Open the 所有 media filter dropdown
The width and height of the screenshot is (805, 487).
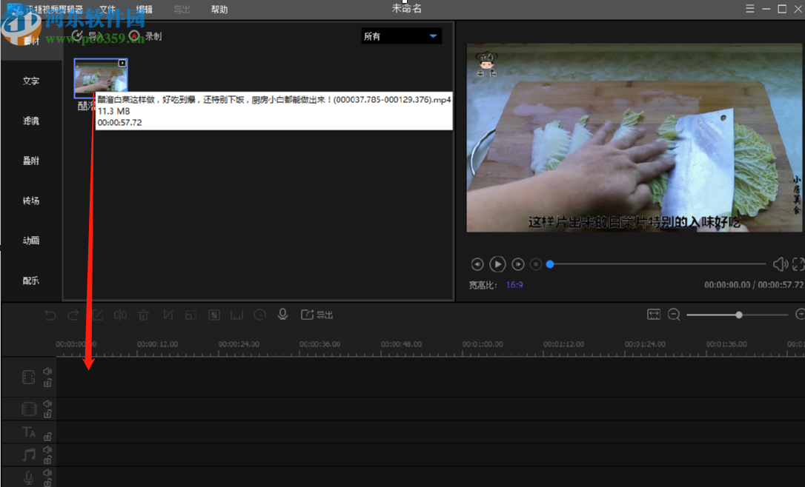tap(401, 36)
